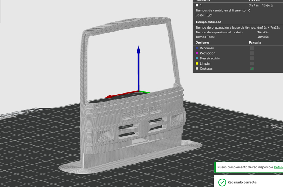This screenshot has width=283, height=187.
Task: Click the Rebanado correcto notification text
Action: [x=242, y=182]
